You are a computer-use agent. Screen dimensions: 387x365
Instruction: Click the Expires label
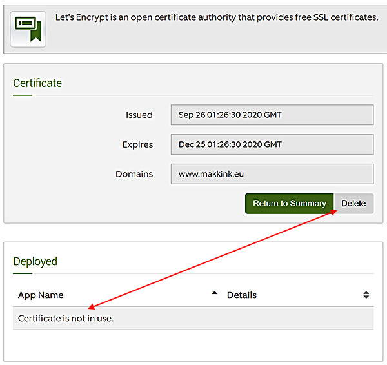tap(137, 144)
